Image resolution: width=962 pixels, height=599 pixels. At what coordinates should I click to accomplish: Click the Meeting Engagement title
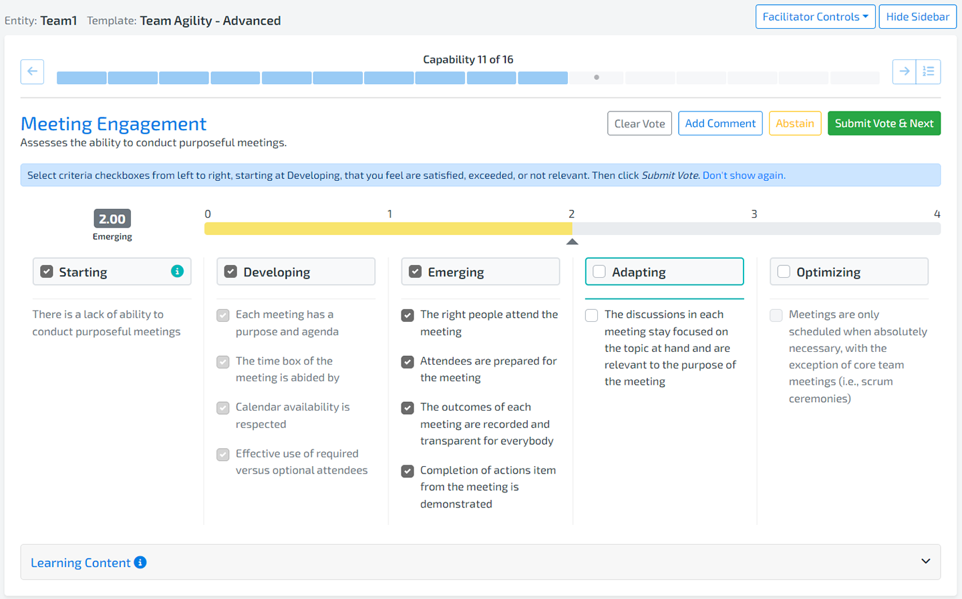[114, 124]
